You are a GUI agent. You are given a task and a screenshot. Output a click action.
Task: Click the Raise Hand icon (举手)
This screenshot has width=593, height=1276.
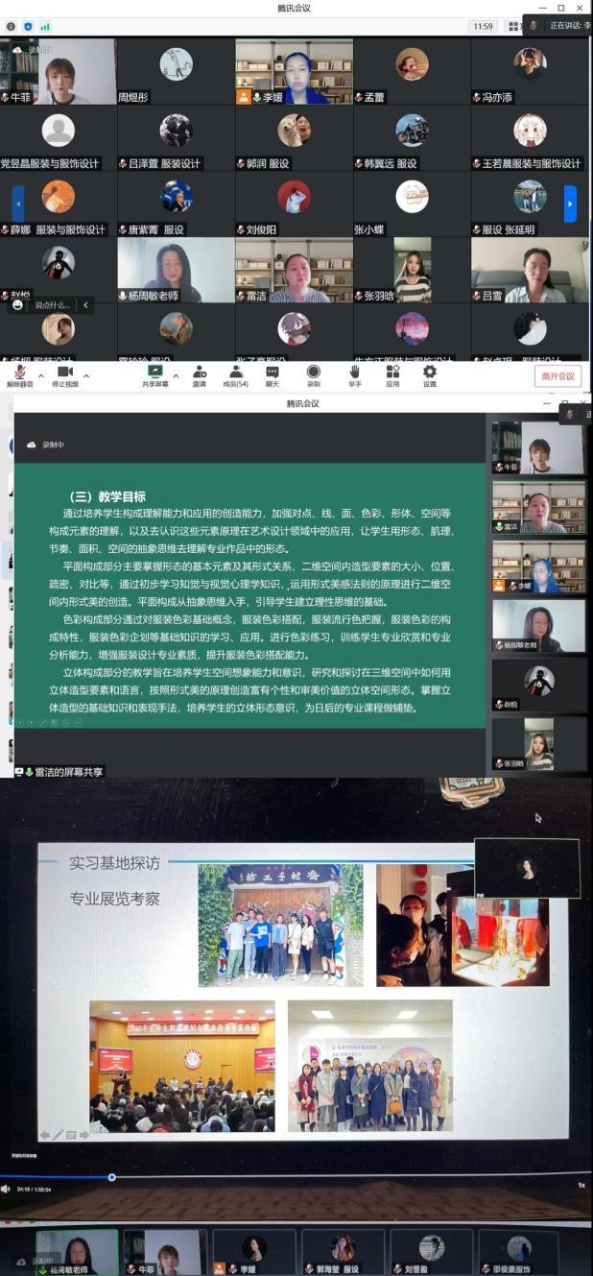point(354,373)
